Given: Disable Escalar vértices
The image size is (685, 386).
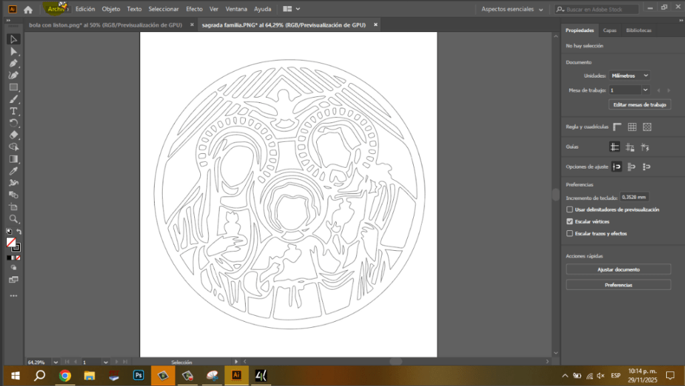Looking at the screenshot, I should (x=570, y=221).
